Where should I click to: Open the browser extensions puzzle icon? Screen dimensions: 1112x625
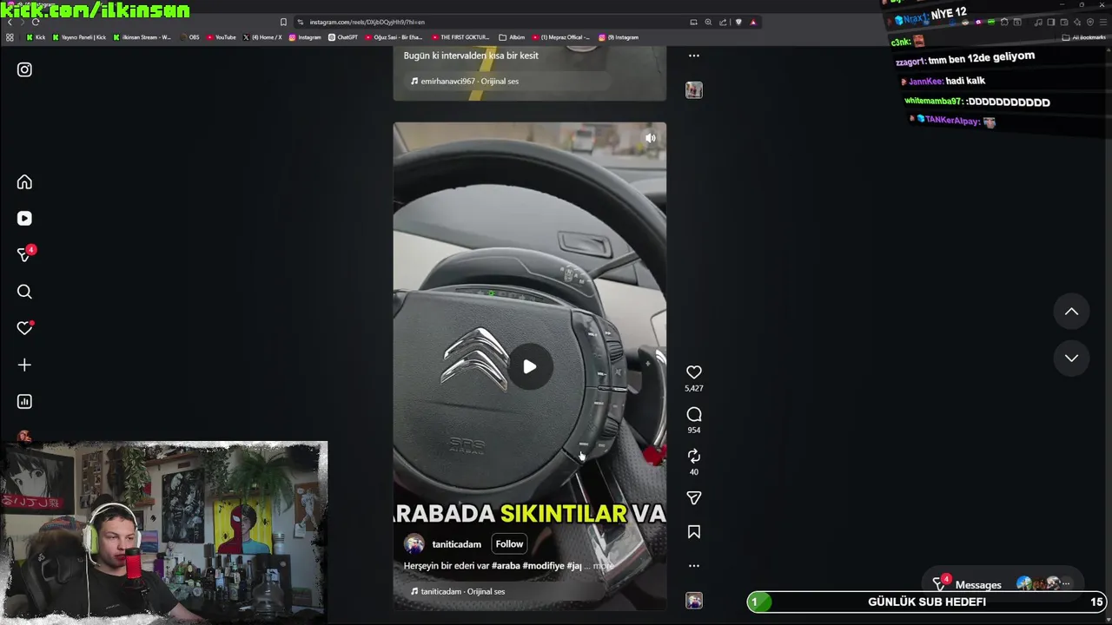(1003, 22)
